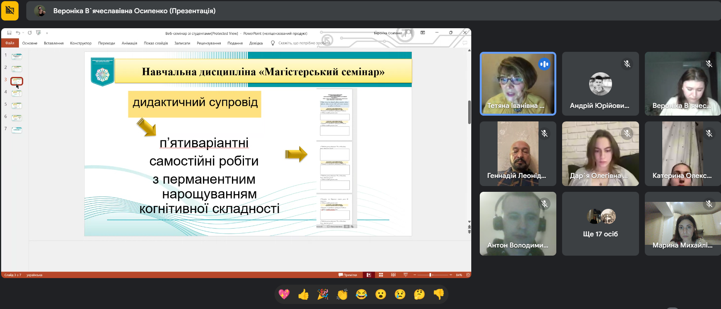This screenshot has width=721, height=309.
Task: Click the Redo icon in quick access toolbar
Action: (30, 33)
